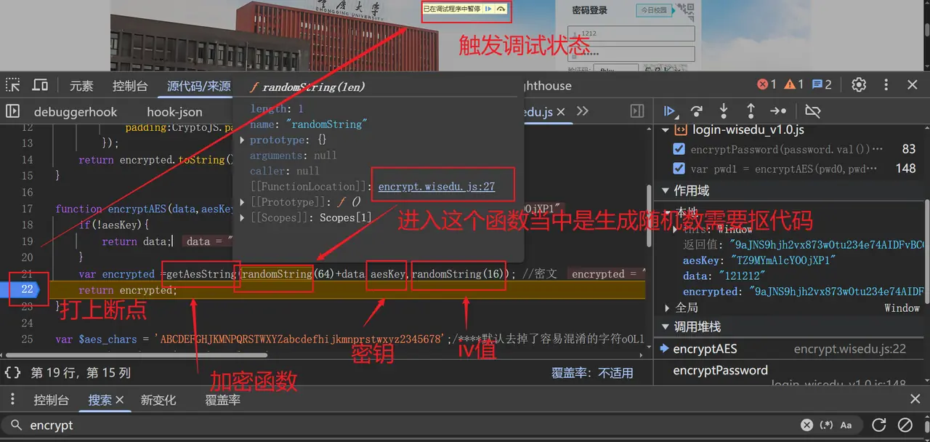Uncheck the encryptAES breakpoint on line 148
930x442 pixels.
[x=679, y=168]
